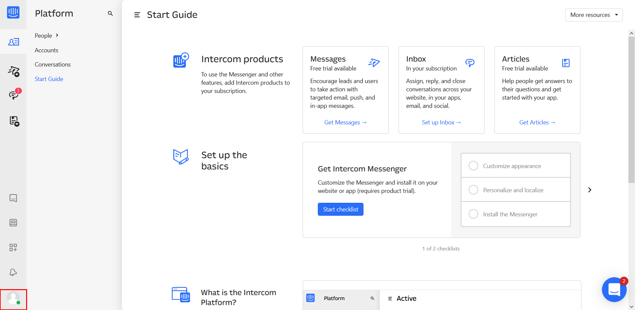Click the preview Platform search icon
This screenshot has height=310, width=635.
pyautogui.click(x=372, y=298)
